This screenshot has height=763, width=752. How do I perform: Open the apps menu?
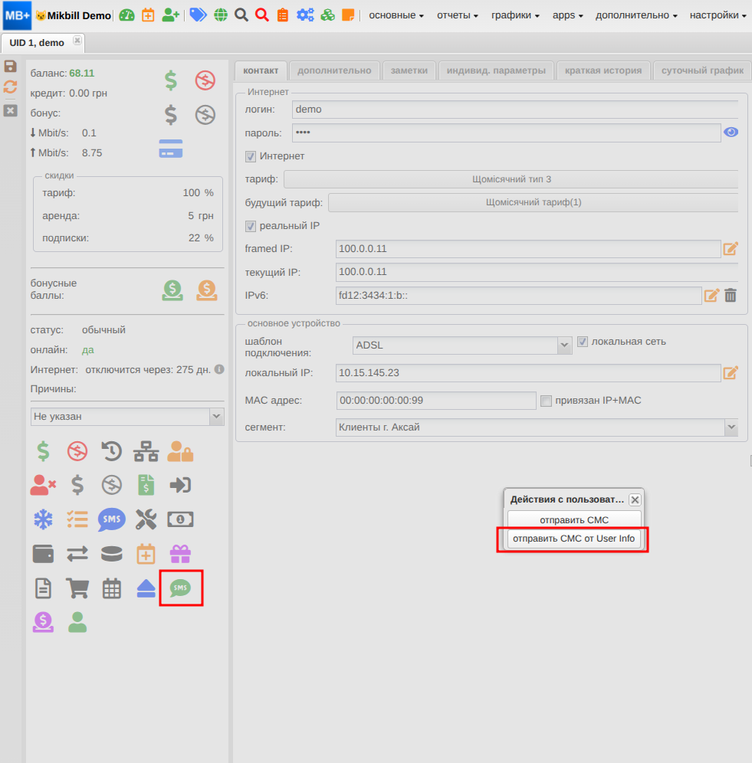coord(568,15)
